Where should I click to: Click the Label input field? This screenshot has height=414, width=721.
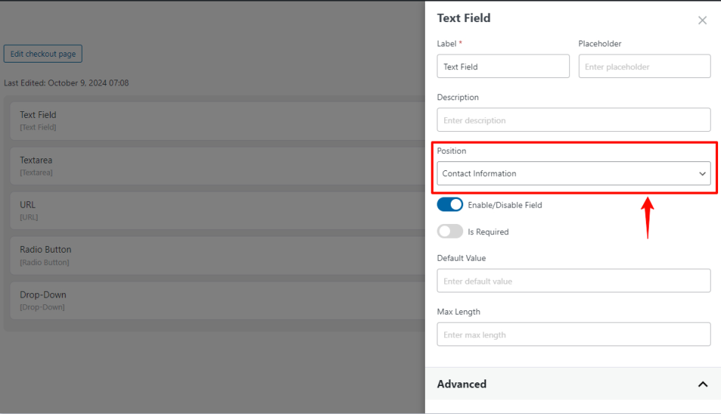coord(503,66)
